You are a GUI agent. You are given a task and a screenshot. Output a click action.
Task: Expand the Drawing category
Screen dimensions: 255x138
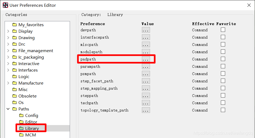[8, 38]
